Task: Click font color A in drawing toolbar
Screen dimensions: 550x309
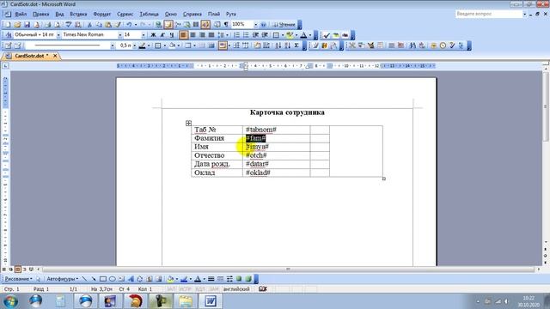Action: (197, 279)
